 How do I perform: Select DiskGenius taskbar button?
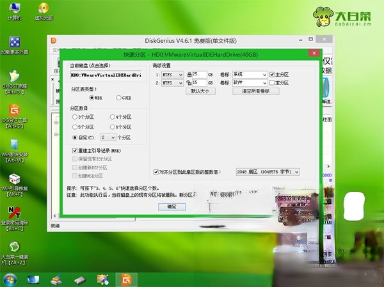click(x=126, y=280)
